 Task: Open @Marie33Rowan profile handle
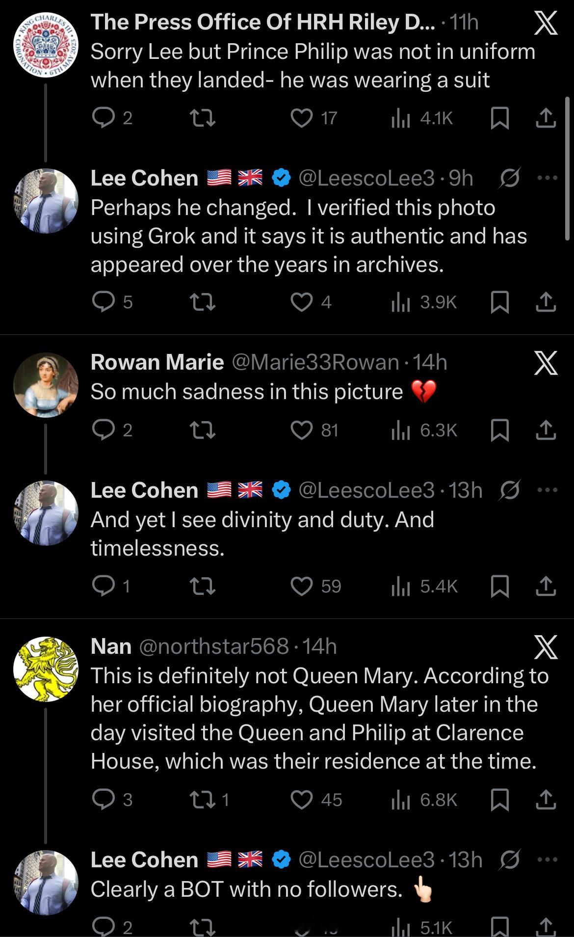pyautogui.click(x=314, y=362)
